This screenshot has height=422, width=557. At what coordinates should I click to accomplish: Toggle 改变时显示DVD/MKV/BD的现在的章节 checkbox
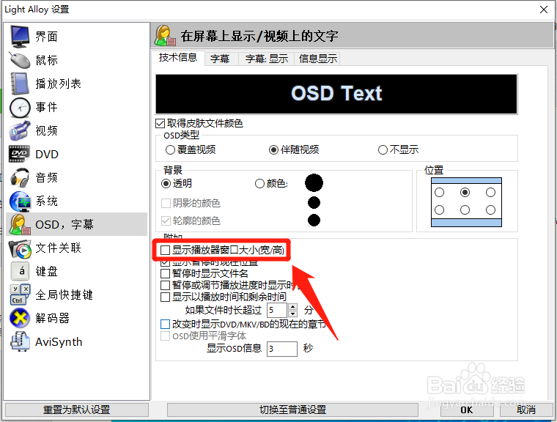click(x=165, y=325)
